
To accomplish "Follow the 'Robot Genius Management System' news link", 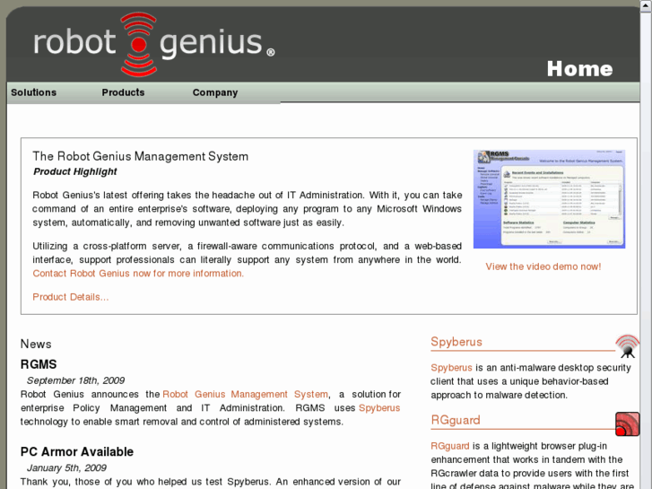I will pos(246,394).
